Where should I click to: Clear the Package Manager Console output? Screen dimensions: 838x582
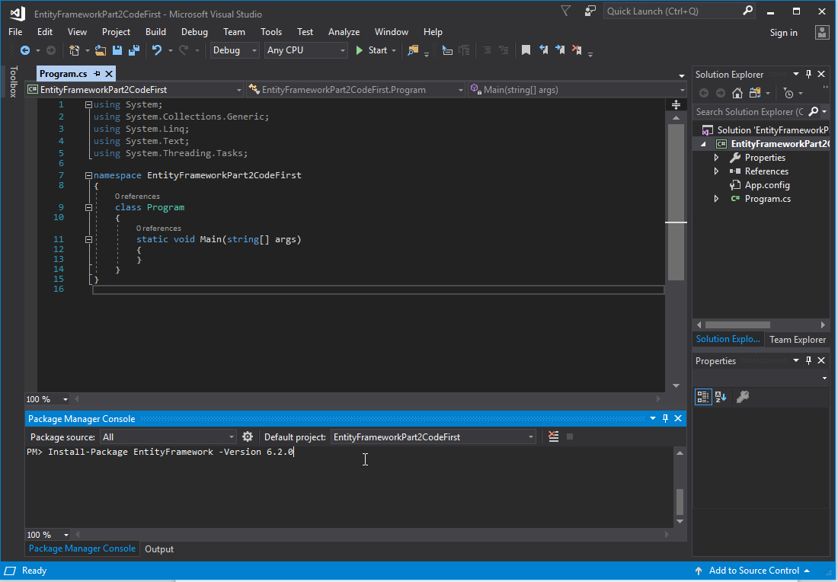[552, 436]
